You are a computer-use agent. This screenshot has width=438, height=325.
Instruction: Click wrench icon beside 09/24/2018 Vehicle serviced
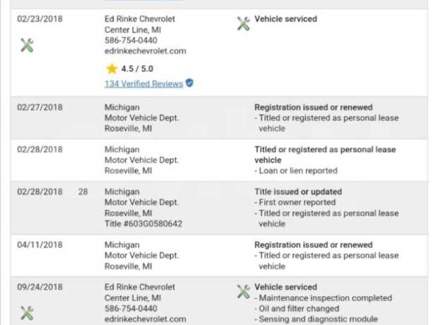(243, 292)
